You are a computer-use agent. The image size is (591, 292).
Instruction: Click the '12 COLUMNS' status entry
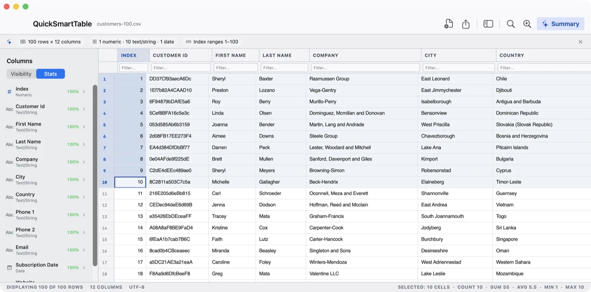(106, 287)
